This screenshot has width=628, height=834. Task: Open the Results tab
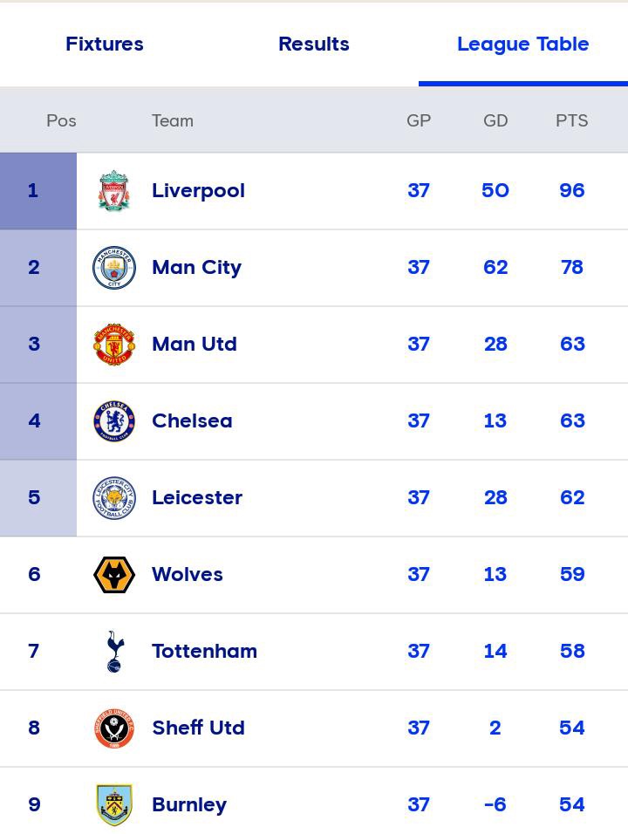coord(314,44)
